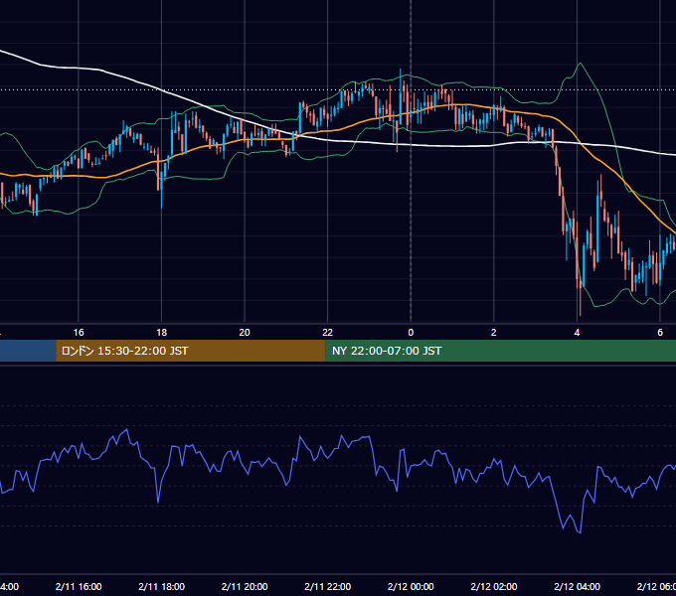This screenshot has height=596, width=676.
Task: Click the 16 hour label on price chart axis
Action: coord(79,333)
